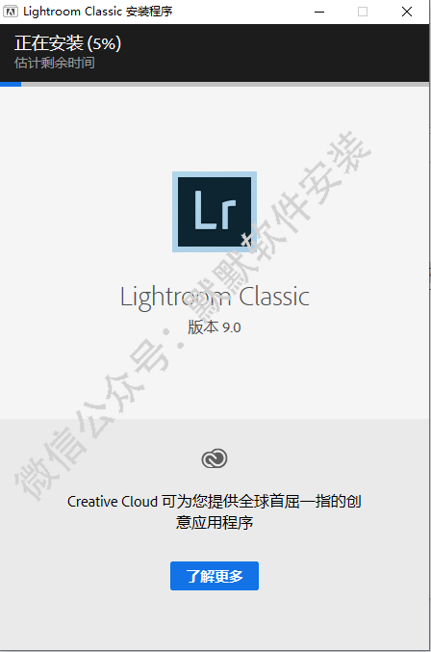
Task: Click empty space below 了解更多 button
Action: 215,619
